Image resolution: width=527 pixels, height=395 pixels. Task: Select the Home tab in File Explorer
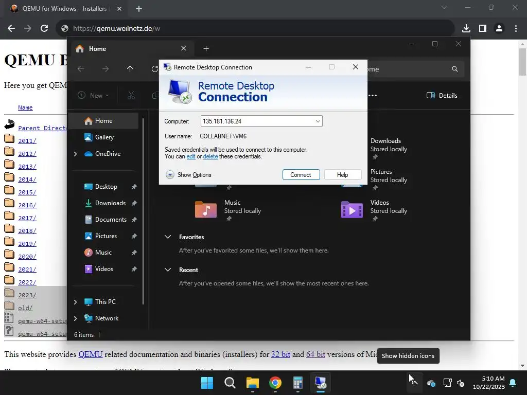[131, 49]
